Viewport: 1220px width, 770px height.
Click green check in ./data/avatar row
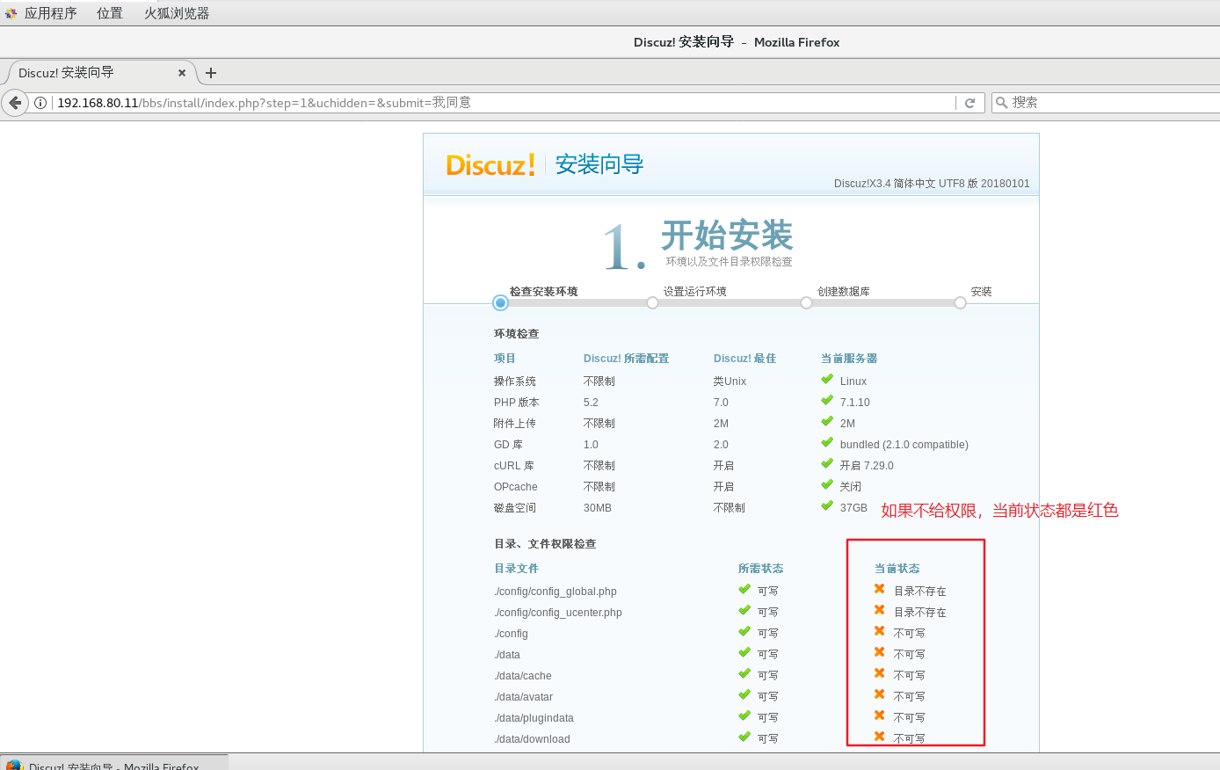(x=744, y=694)
